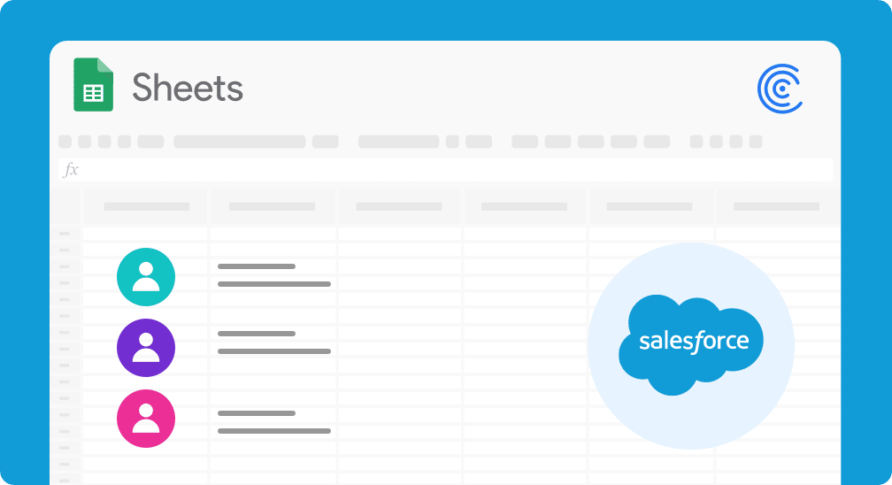
Task: Select the first row number header
Action: pos(65,234)
